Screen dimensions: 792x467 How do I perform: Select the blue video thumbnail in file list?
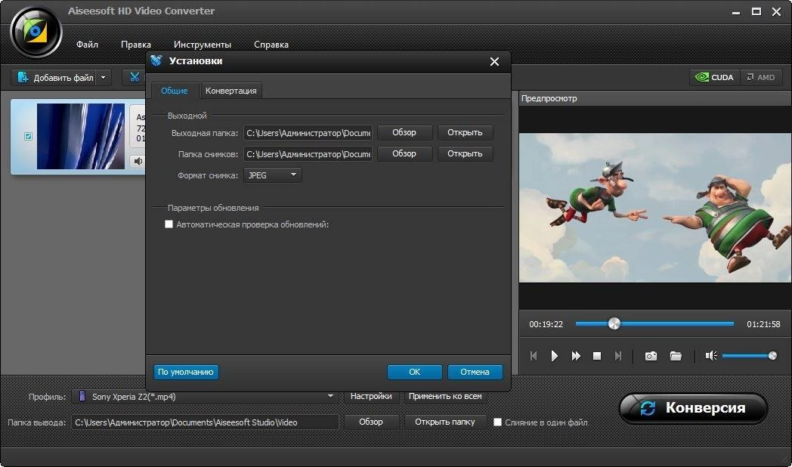tap(80, 136)
